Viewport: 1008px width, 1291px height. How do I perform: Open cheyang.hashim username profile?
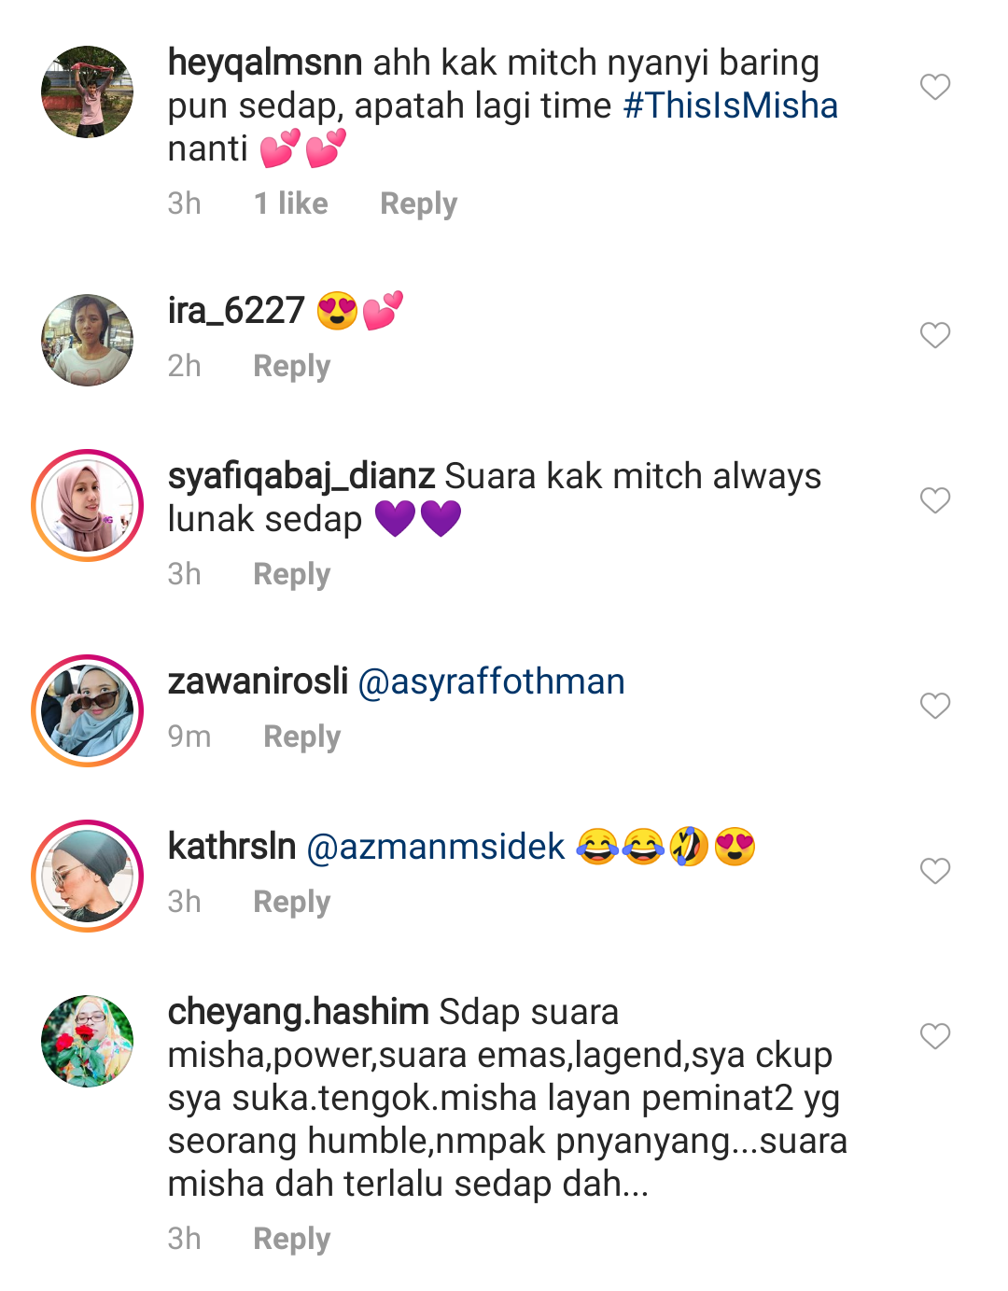(299, 1012)
